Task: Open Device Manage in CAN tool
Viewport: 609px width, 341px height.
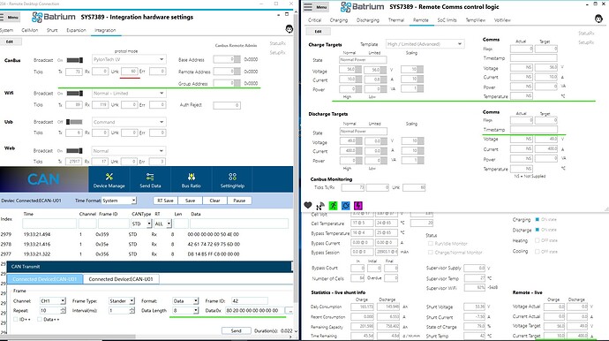Action: [109, 180]
